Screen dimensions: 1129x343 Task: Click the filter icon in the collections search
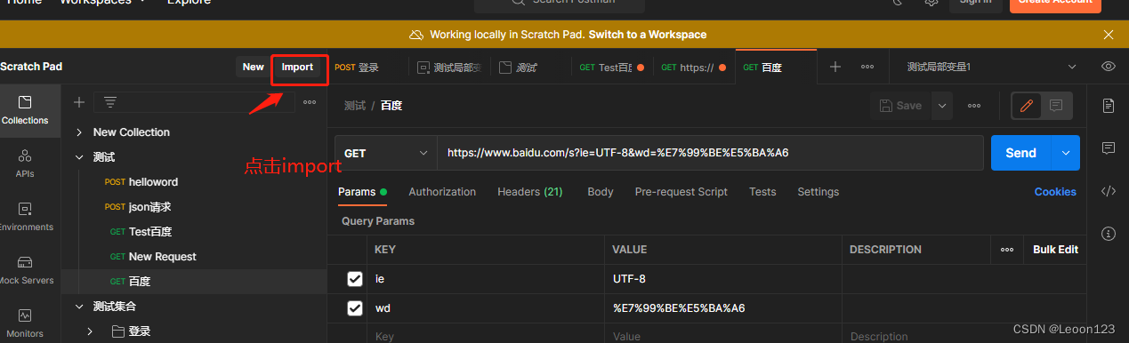click(x=110, y=102)
